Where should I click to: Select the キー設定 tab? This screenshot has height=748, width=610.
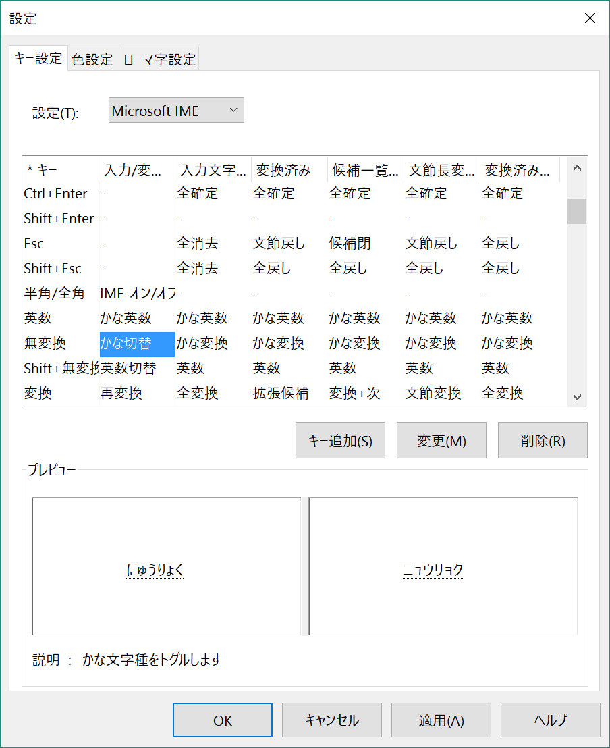coord(38,58)
